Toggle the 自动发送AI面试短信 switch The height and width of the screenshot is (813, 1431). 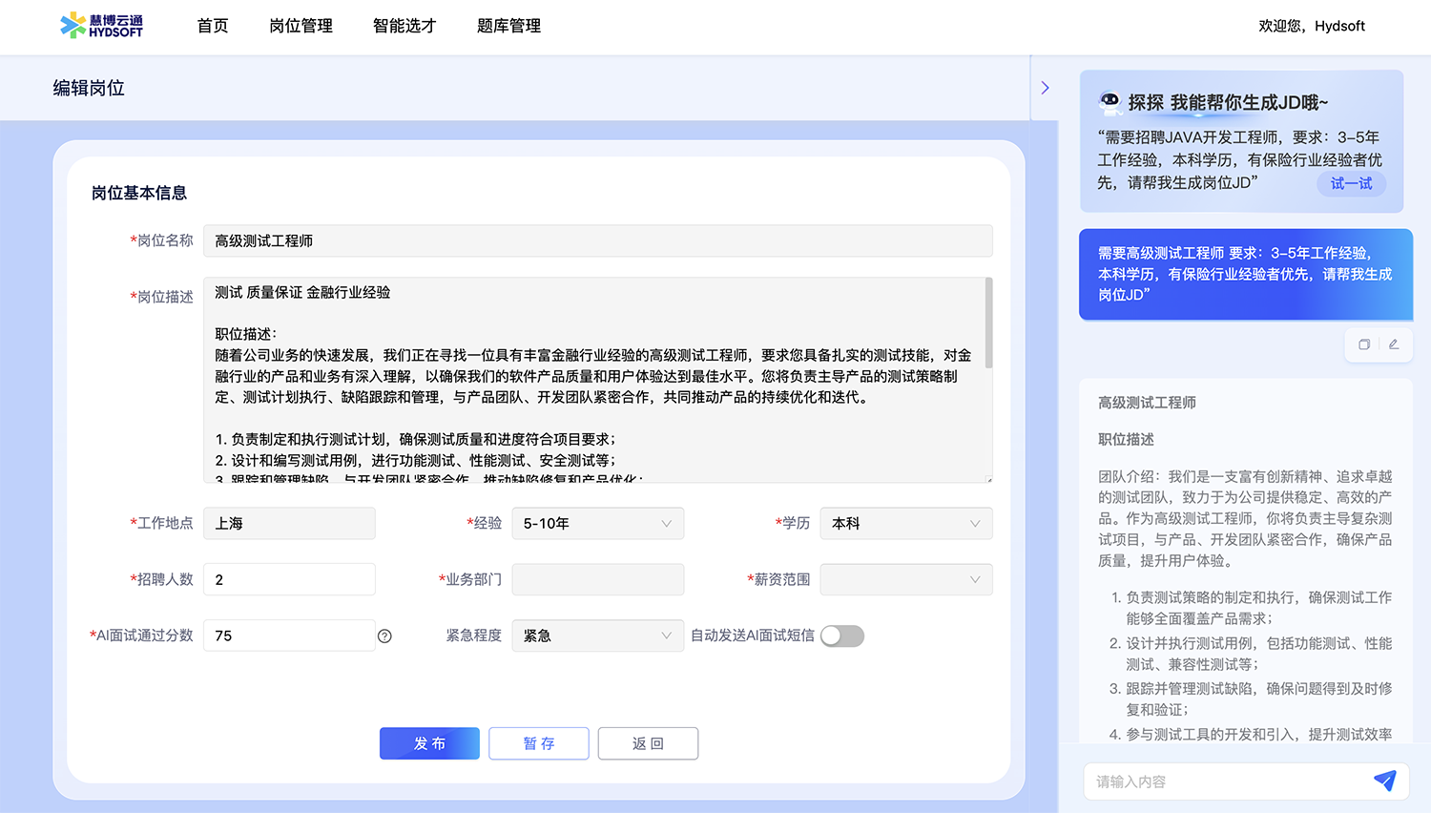[x=841, y=636]
